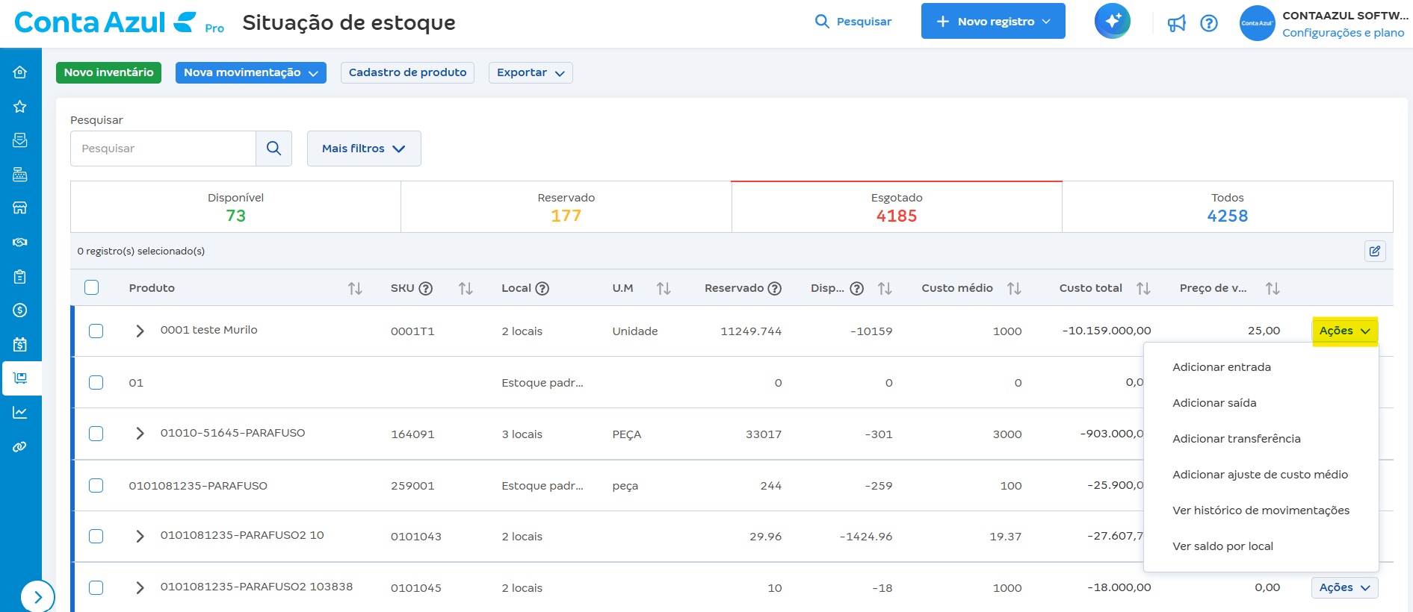This screenshot has width=1413, height=612.
Task: Open favorites star icon in sidebar
Action: pyautogui.click(x=20, y=107)
